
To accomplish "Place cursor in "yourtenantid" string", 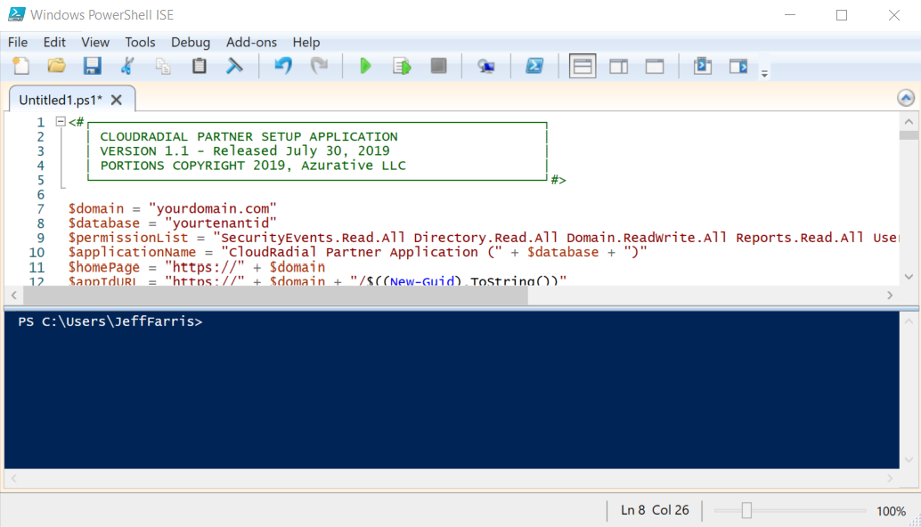I will (x=221, y=223).
